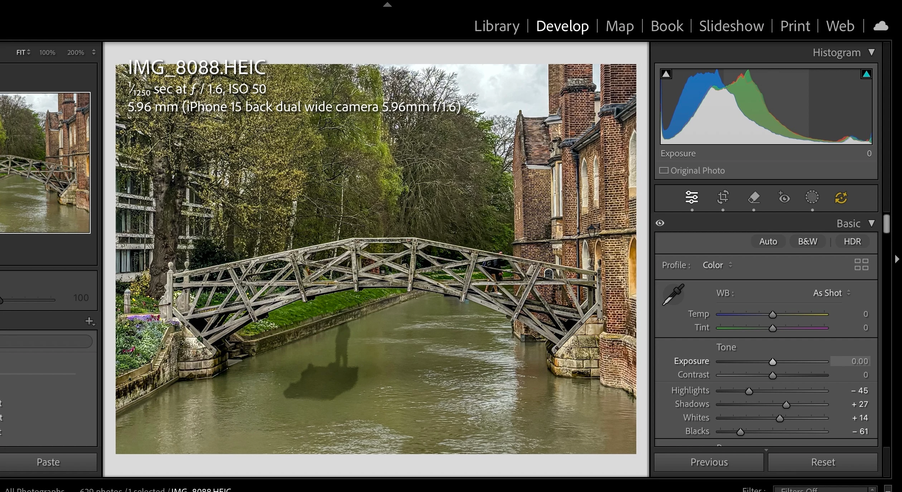
Task: Select the Healing eraser tool
Action: tap(754, 197)
